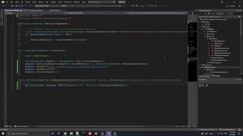Screen dimensions: 243x136
Task: Open the Build menu
Action: click(35, 2)
